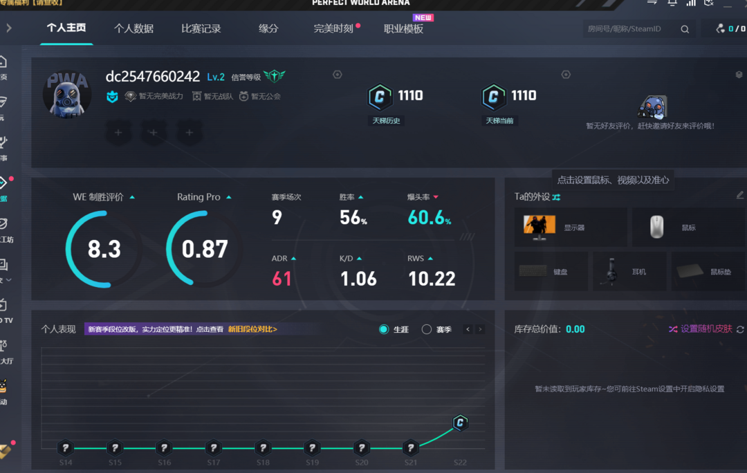The image size is (747, 473).
Task: Select the 生涯 radio button
Action: click(x=384, y=329)
